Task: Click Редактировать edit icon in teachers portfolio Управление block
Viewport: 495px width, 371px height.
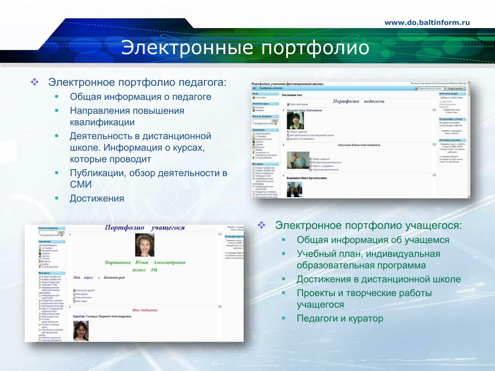Action: [253, 133]
